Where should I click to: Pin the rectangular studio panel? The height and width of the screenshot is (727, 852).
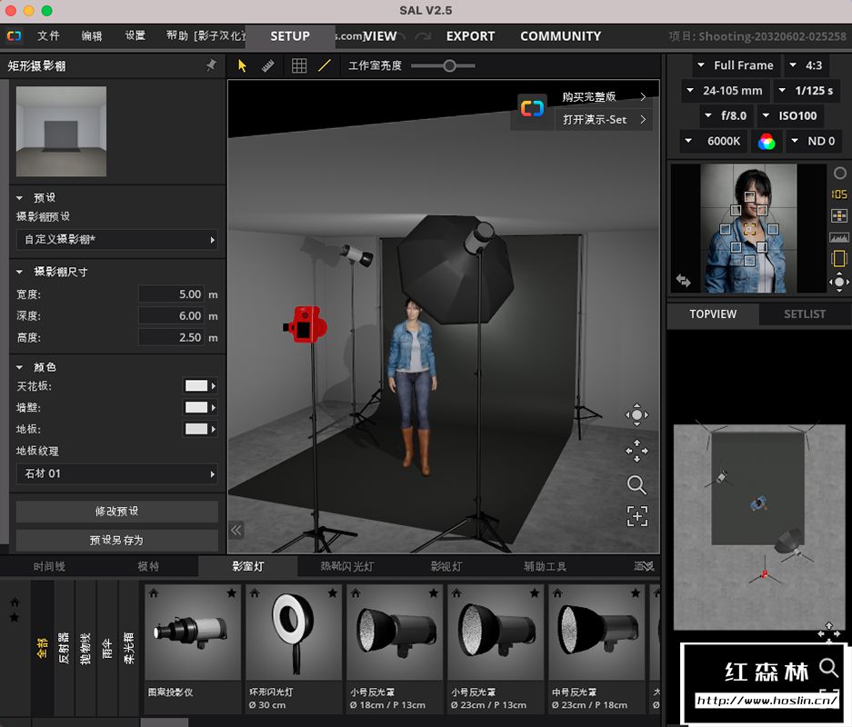click(x=211, y=65)
